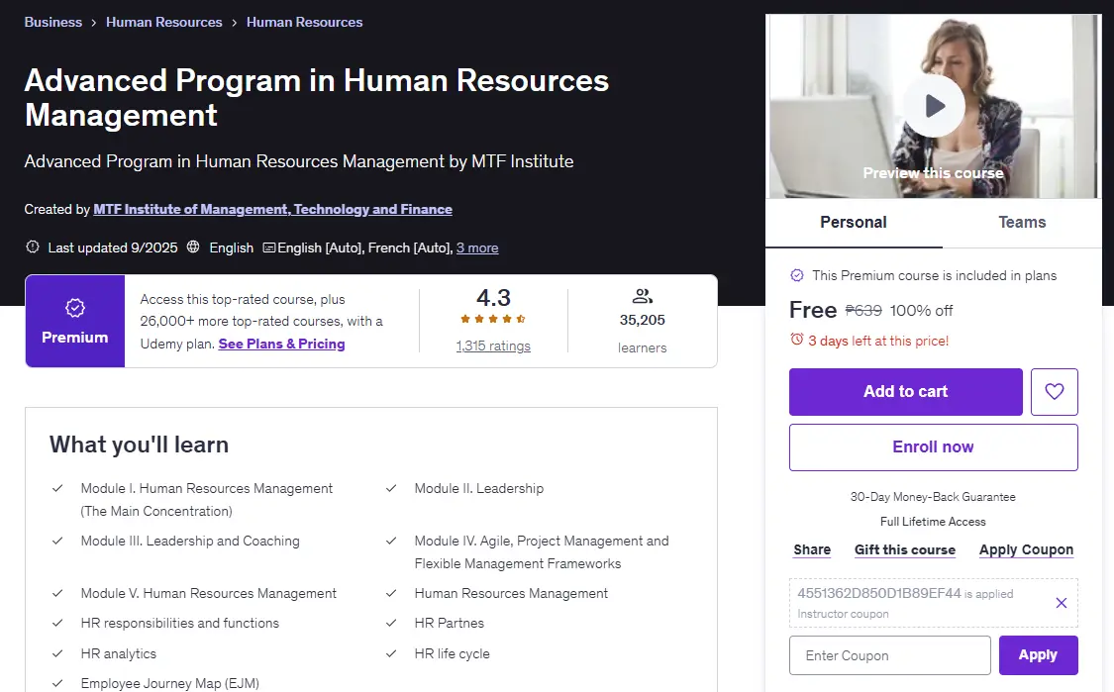This screenshot has width=1114, height=692.
Task: Click Gift this course
Action: coord(905,549)
